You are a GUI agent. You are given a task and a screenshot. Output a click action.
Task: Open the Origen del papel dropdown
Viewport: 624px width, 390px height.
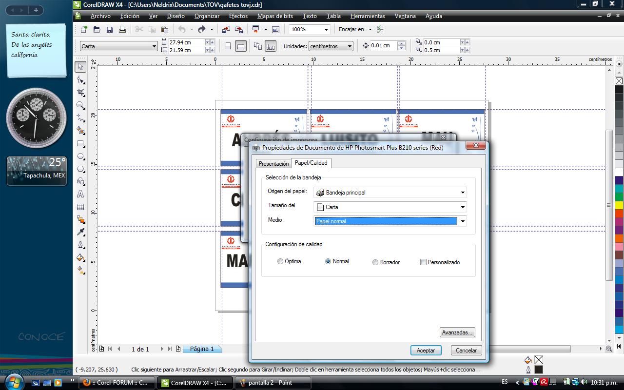pos(390,193)
